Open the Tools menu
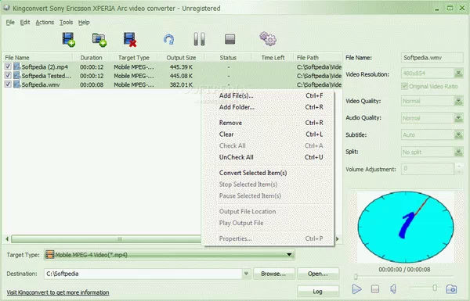This screenshot has height=301, width=470. click(x=66, y=23)
